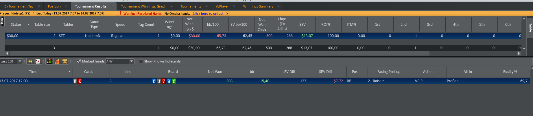
Task: Click the 'Click here to unlock' link
Action: click(x=208, y=14)
